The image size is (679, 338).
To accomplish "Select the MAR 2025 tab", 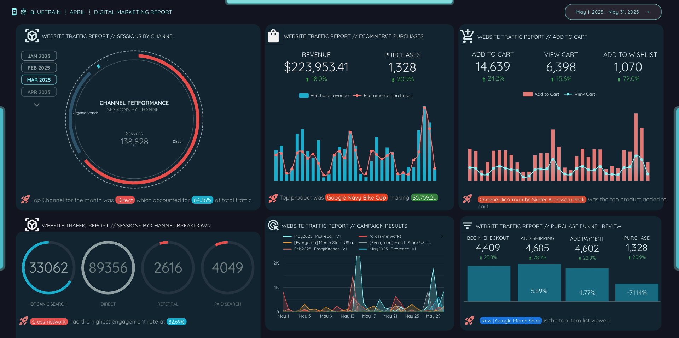I will (x=39, y=79).
